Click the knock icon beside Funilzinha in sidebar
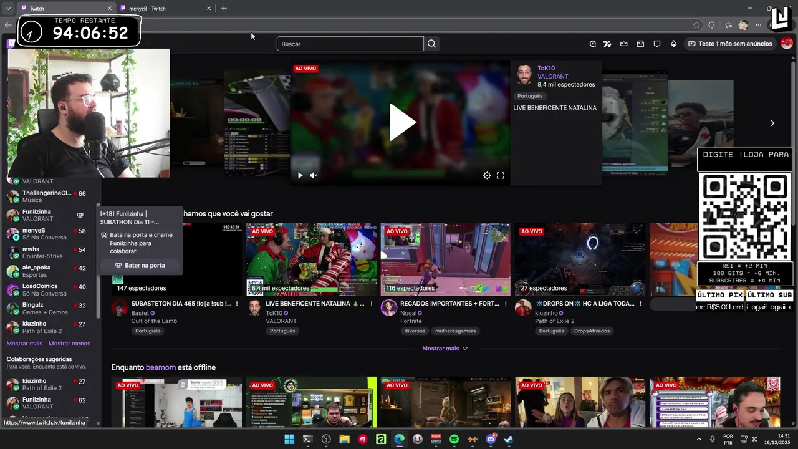This screenshot has height=449, width=798. [80, 215]
